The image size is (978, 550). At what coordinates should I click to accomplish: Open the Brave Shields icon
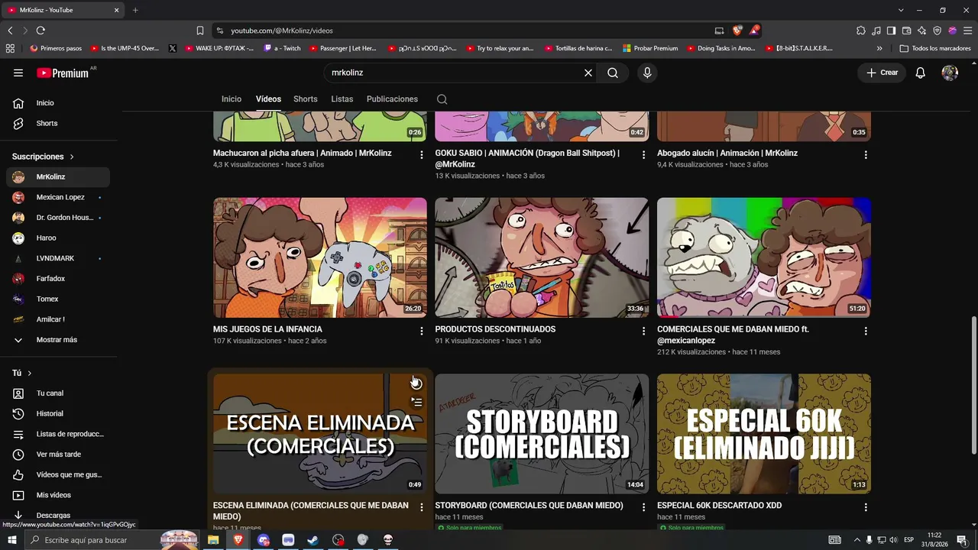(x=737, y=31)
